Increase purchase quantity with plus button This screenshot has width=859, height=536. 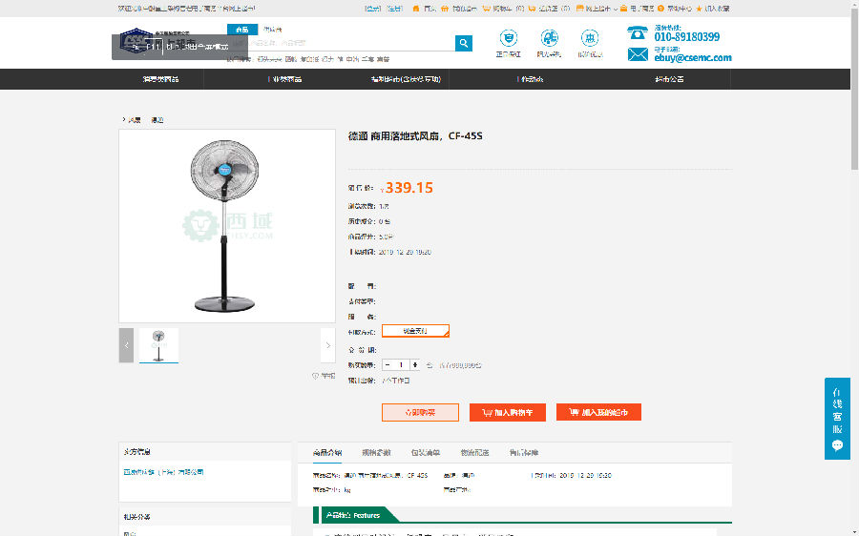pyautogui.click(x=415, y=364)
